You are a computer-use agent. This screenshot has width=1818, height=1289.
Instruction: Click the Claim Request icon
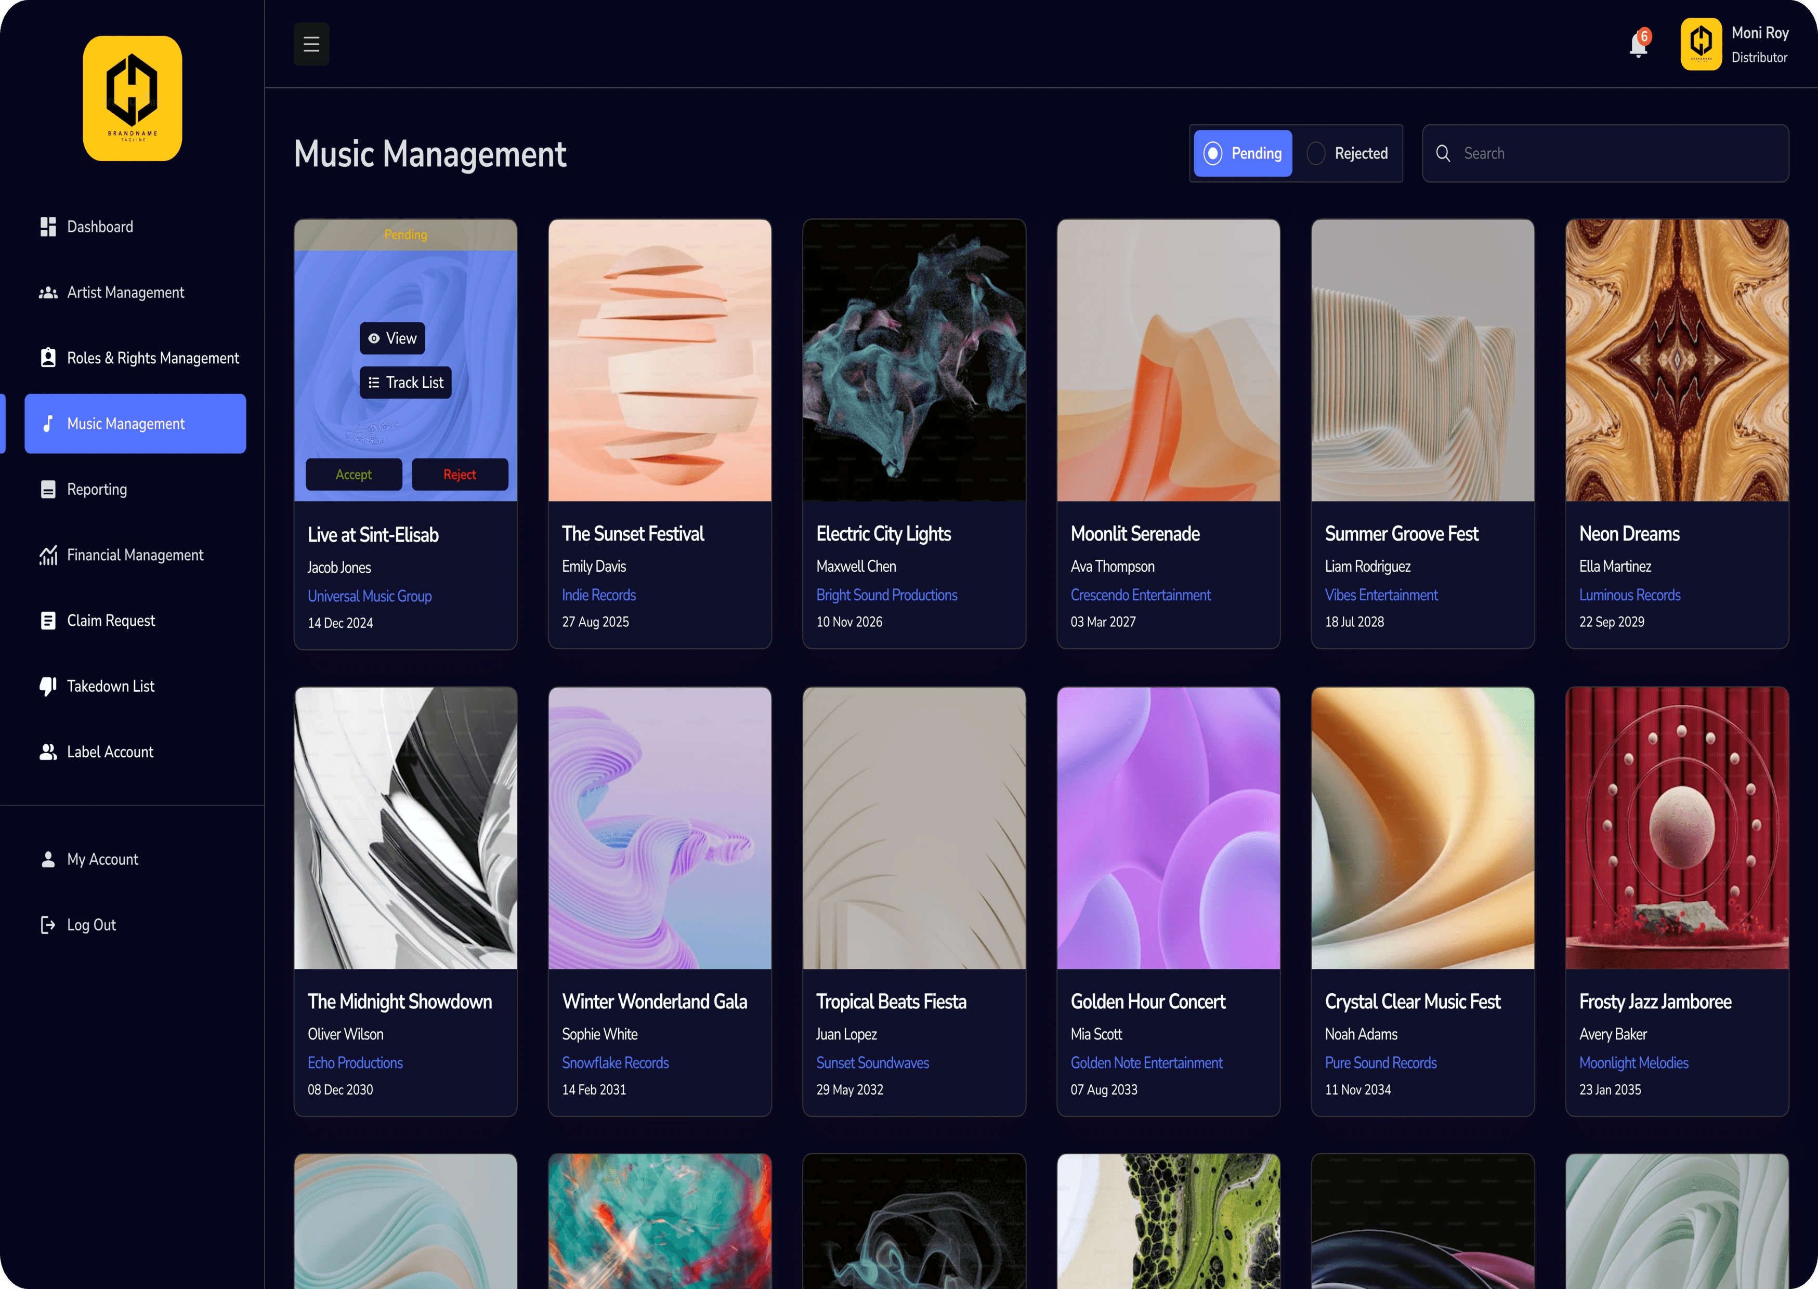click(48, 621)
